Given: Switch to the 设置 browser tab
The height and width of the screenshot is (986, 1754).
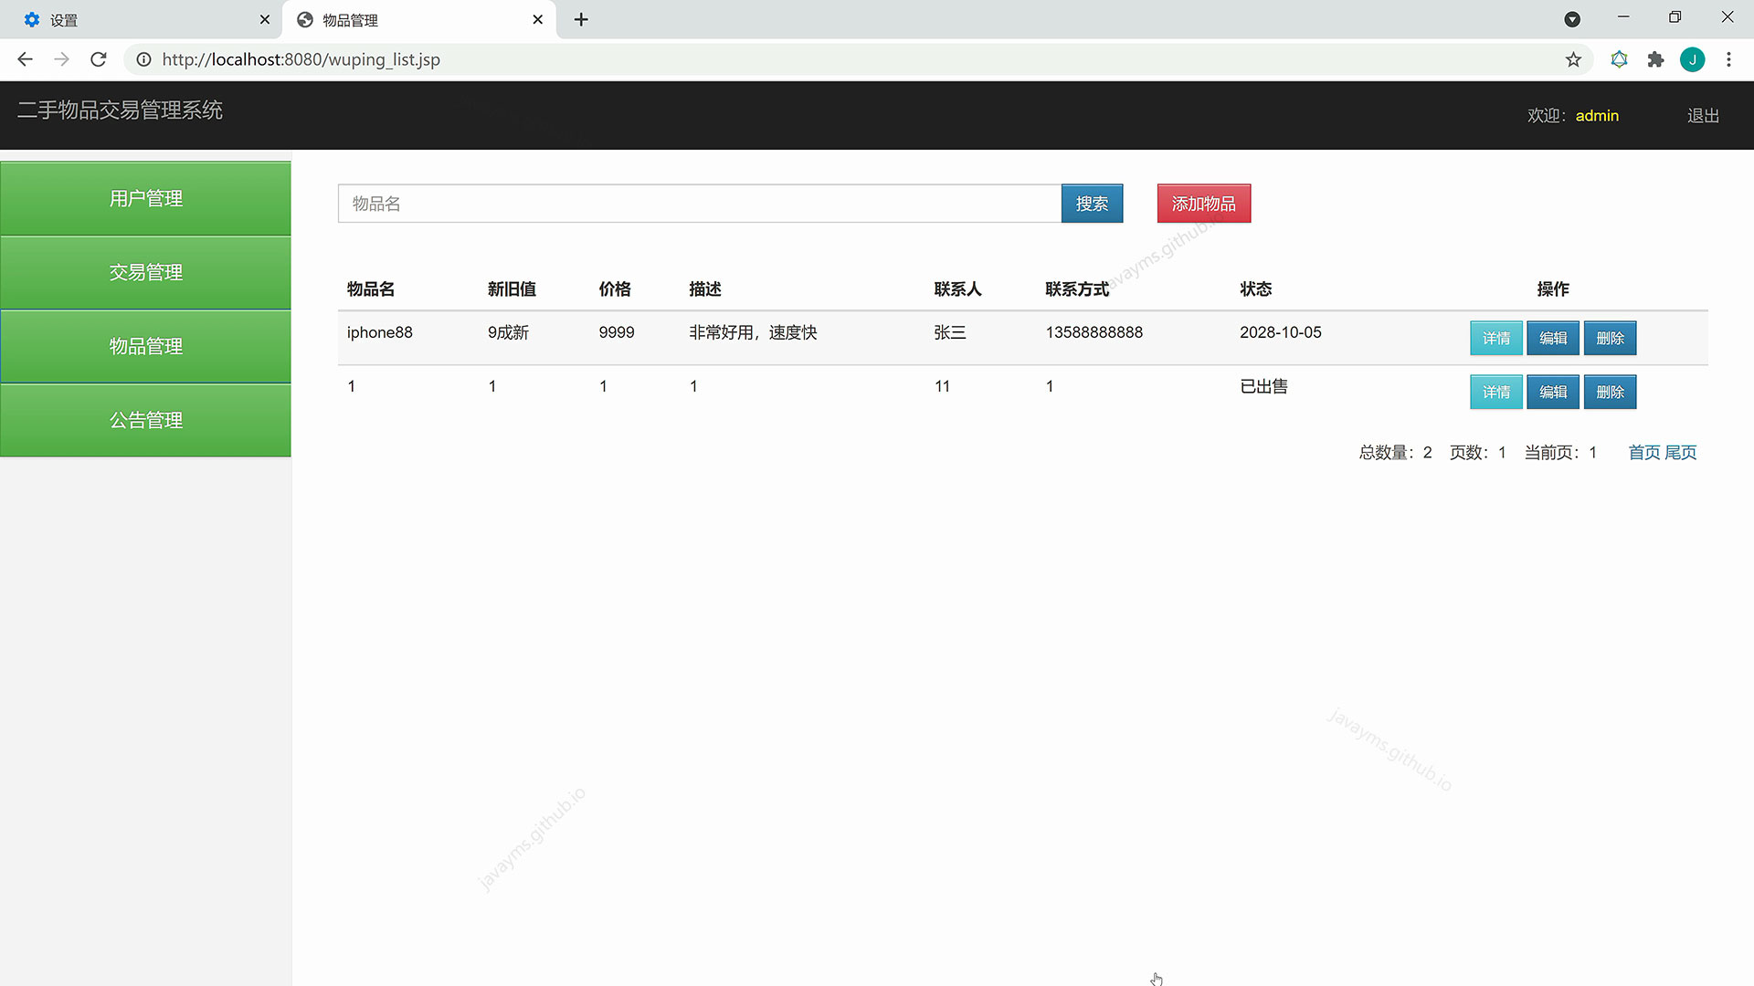Looking at the screenshot, I should tap(137, 19).
